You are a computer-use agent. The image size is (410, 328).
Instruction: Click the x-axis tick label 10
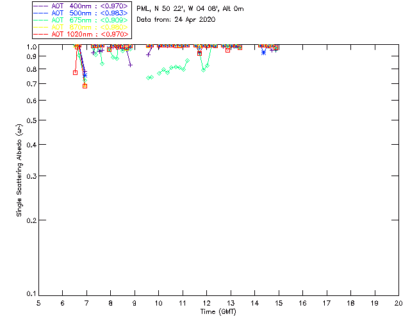point(158,303)
